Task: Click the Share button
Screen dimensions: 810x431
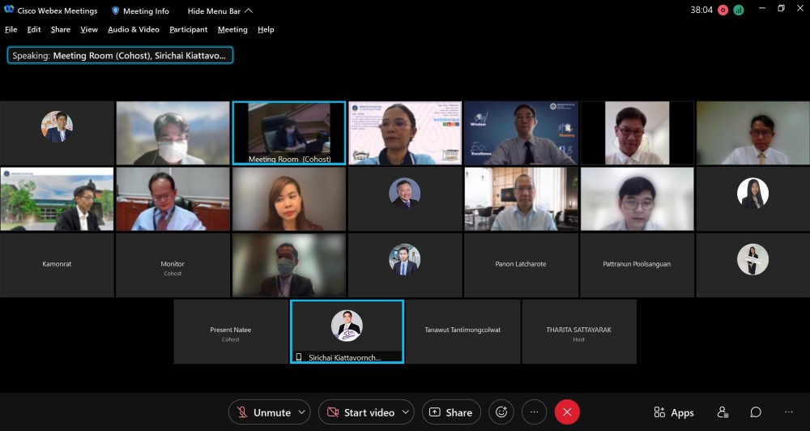Action: pyautogui.click(x=451, y=412)
